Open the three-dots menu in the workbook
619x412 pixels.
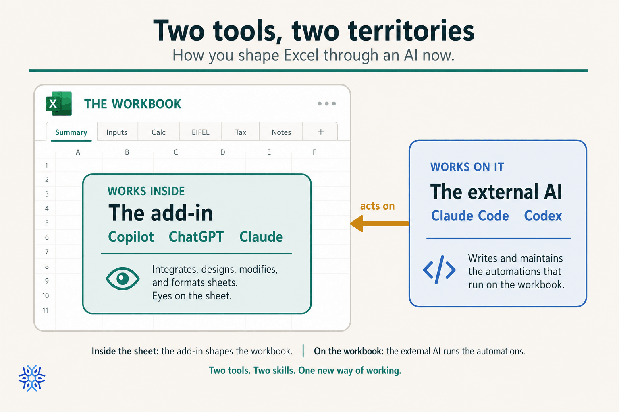[326, 104]
